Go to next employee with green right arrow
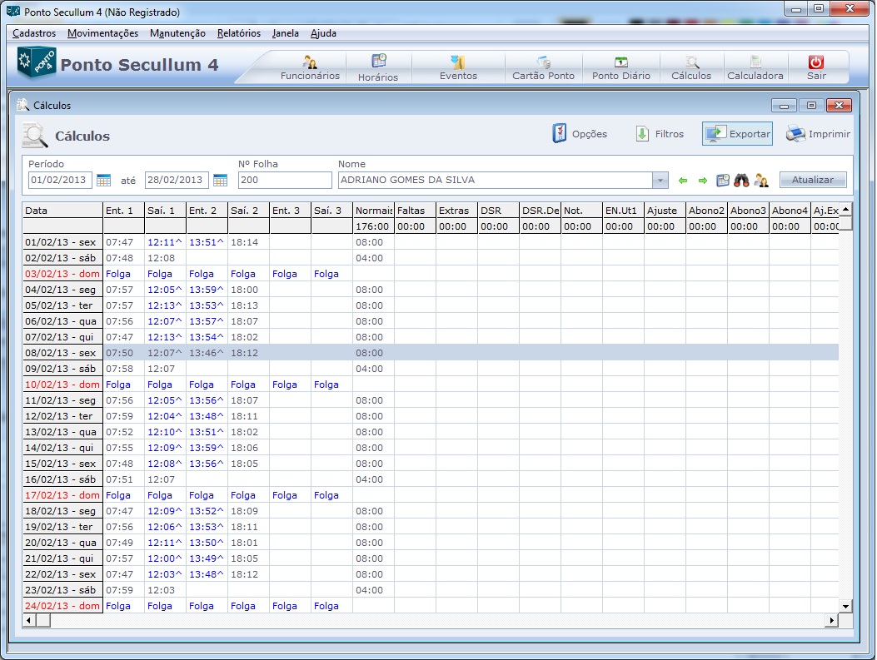The image size is (877, 660). point(703,181)
